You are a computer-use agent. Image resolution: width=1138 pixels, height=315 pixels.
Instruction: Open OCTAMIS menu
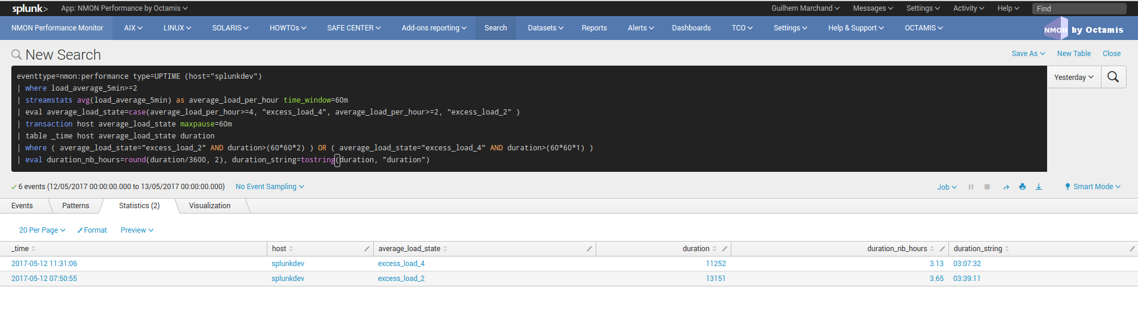(x=923, y=28)
